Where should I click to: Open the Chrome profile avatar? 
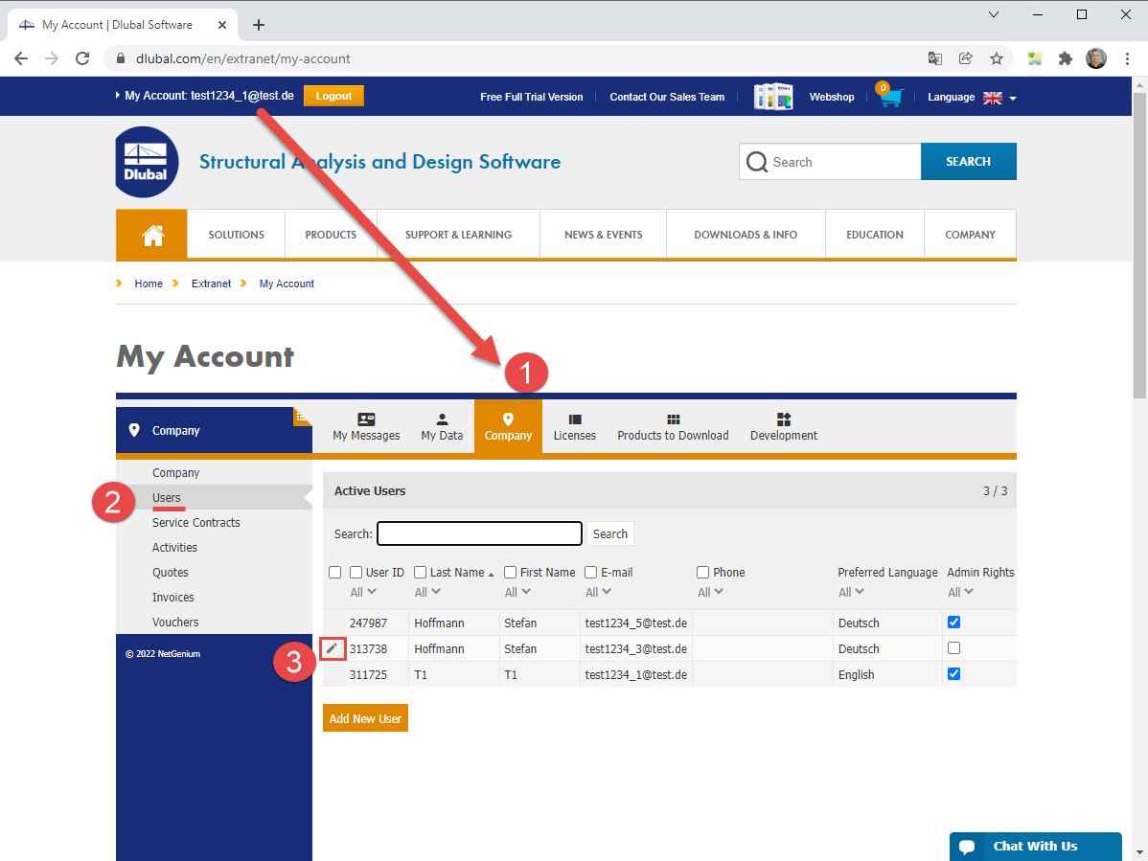pos(1096,58)
